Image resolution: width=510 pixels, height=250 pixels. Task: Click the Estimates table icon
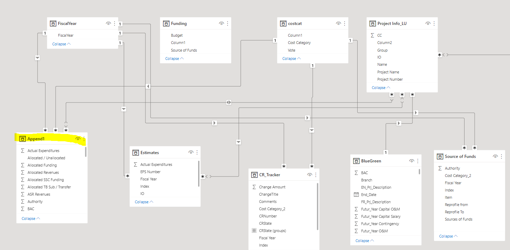(x=136, y=152)
